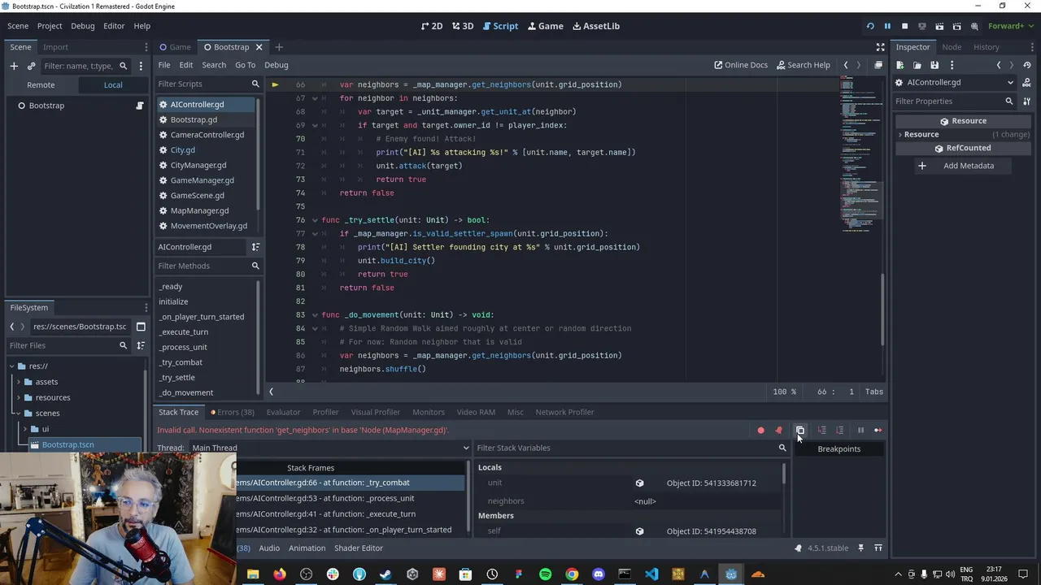Switch to the 2D workspace
The height and width of the screenshot is (585, 1041).
pyautogui.click(x=432, y=26)
